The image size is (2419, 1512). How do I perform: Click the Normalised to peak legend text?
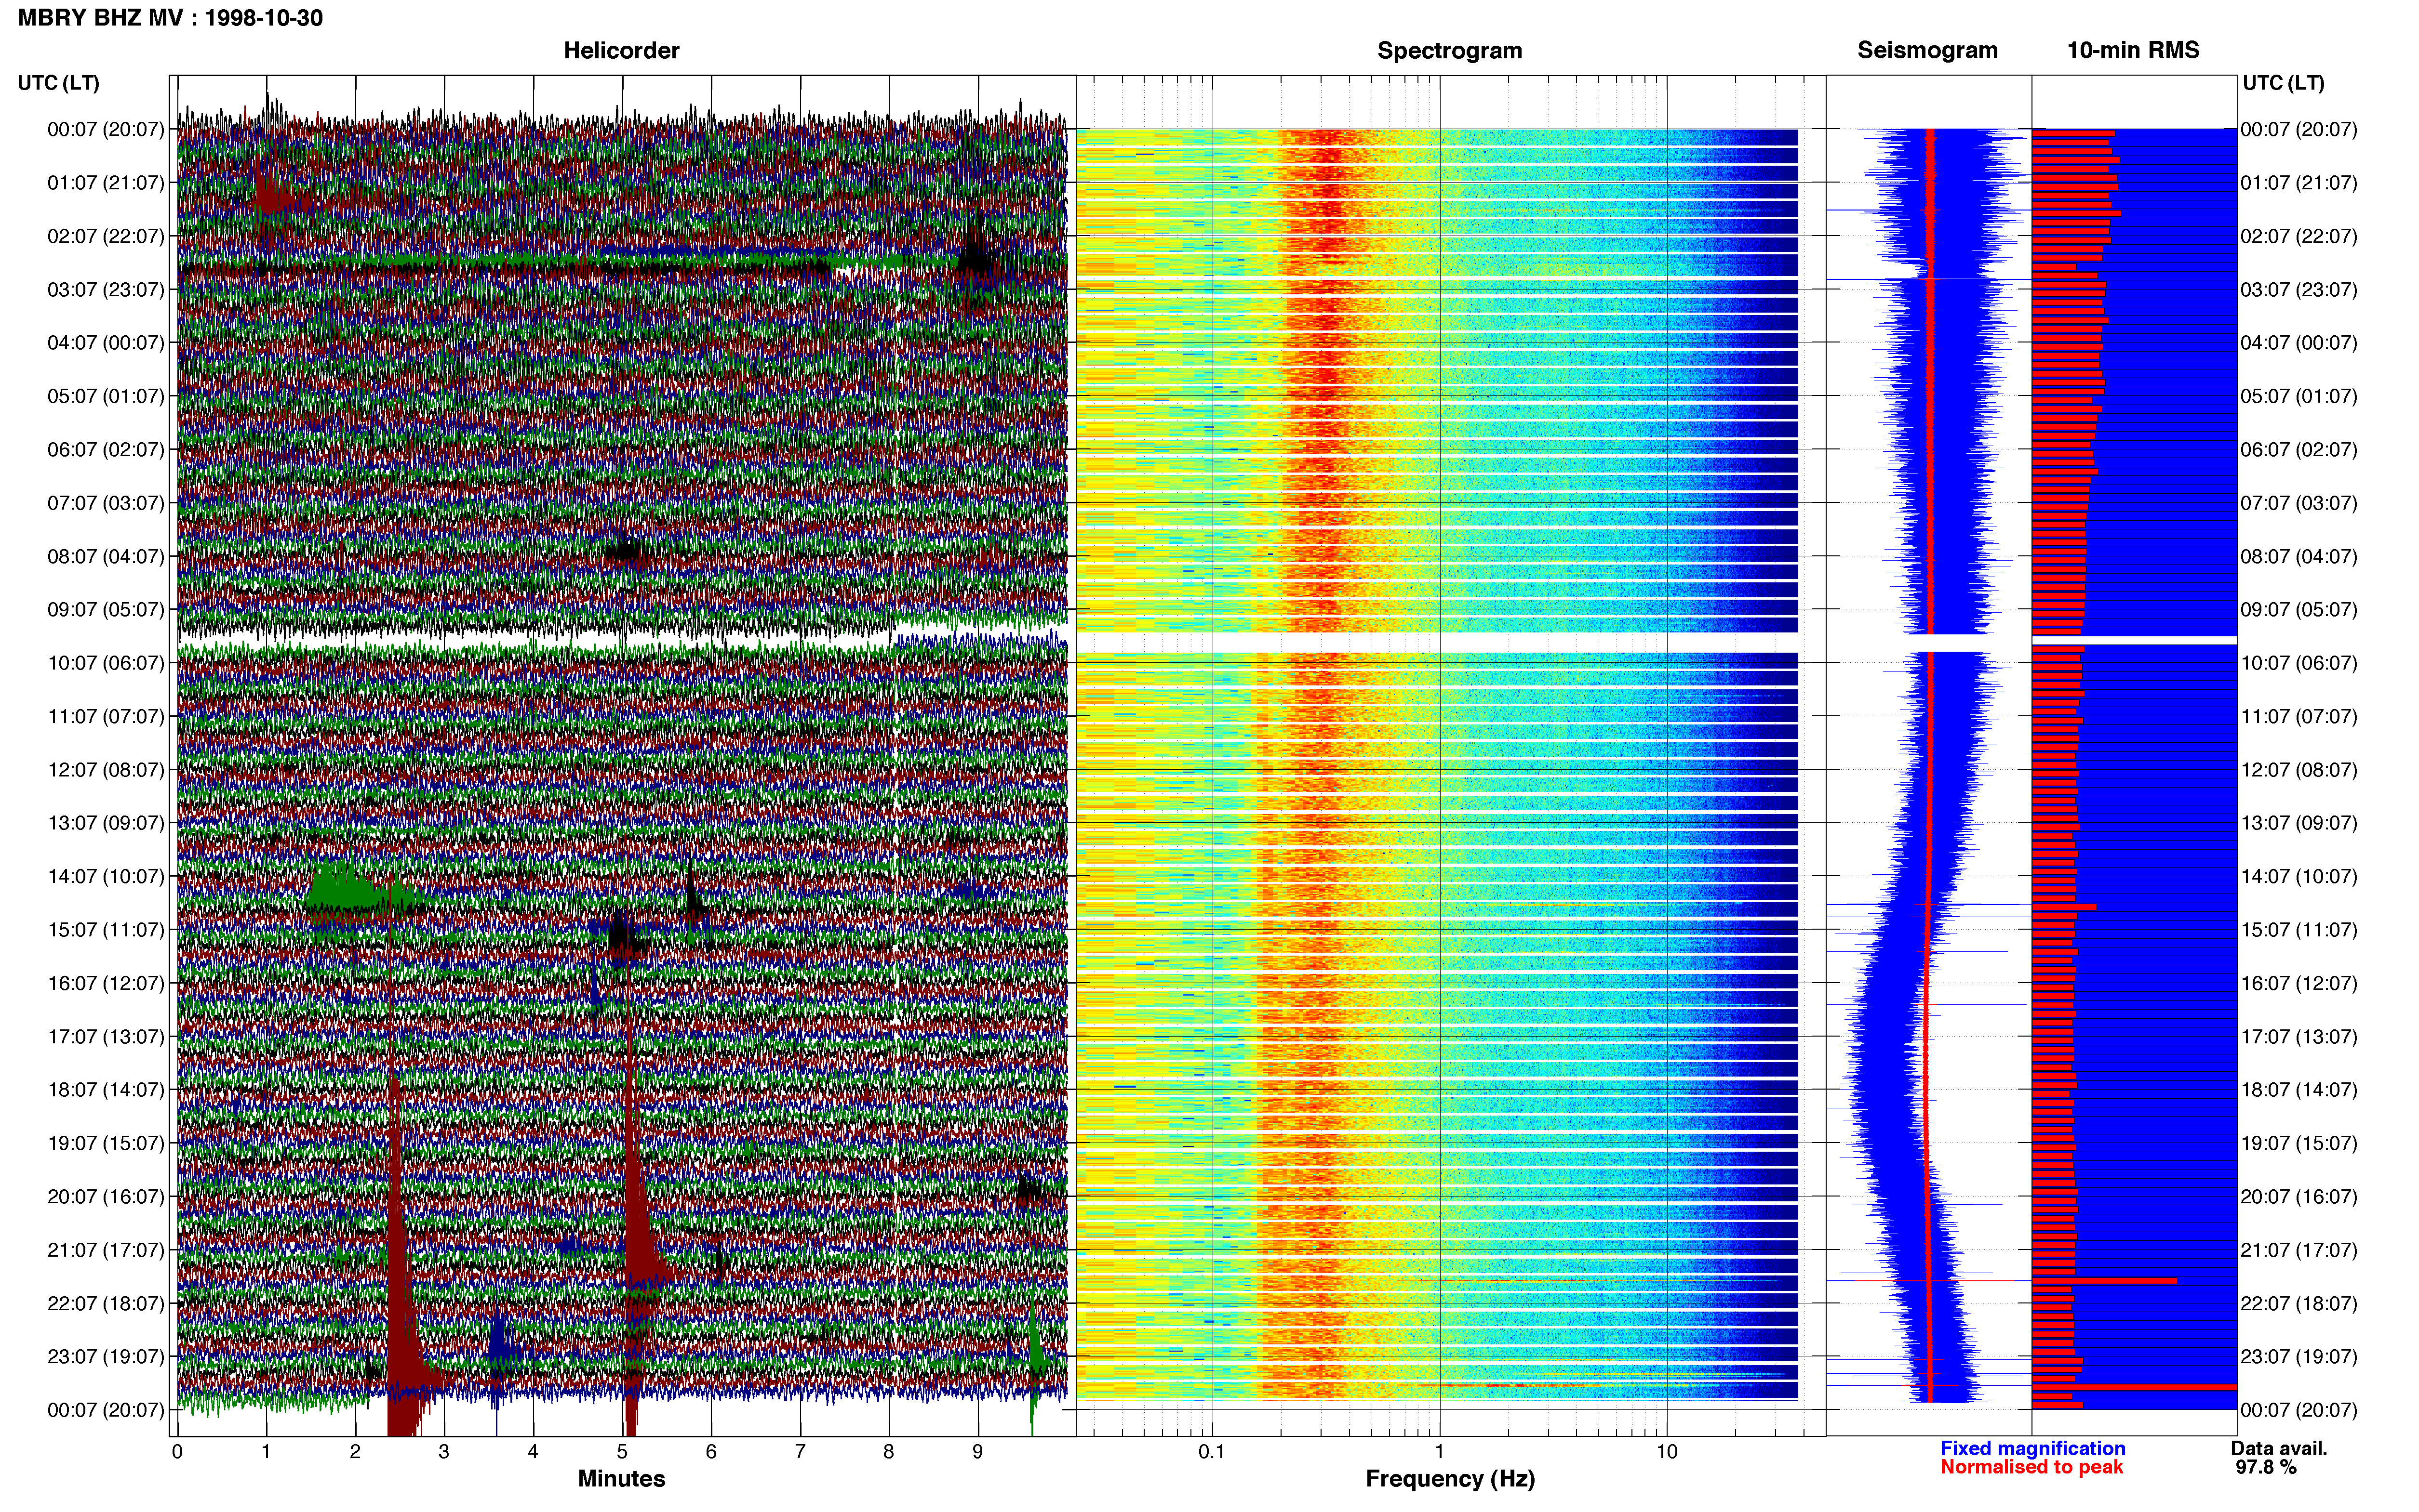2031,1467
